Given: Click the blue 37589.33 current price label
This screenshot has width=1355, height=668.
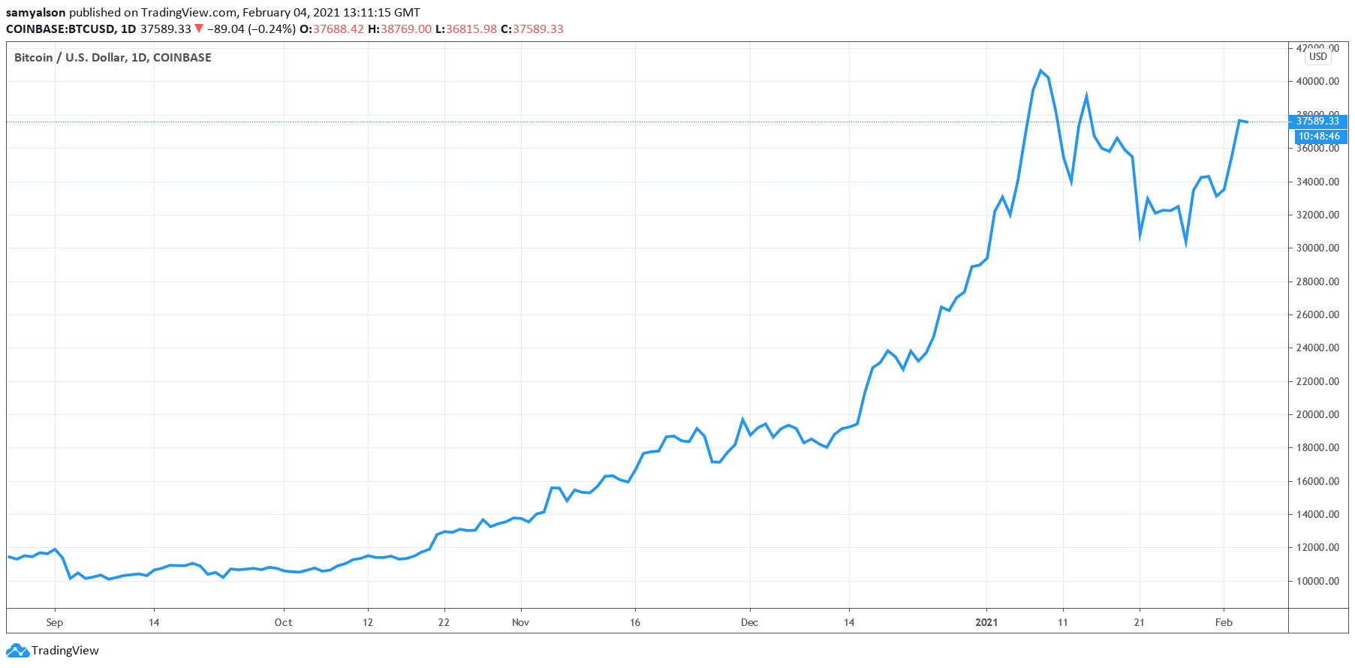Looking at the screenshot, I should point(1317,121).
